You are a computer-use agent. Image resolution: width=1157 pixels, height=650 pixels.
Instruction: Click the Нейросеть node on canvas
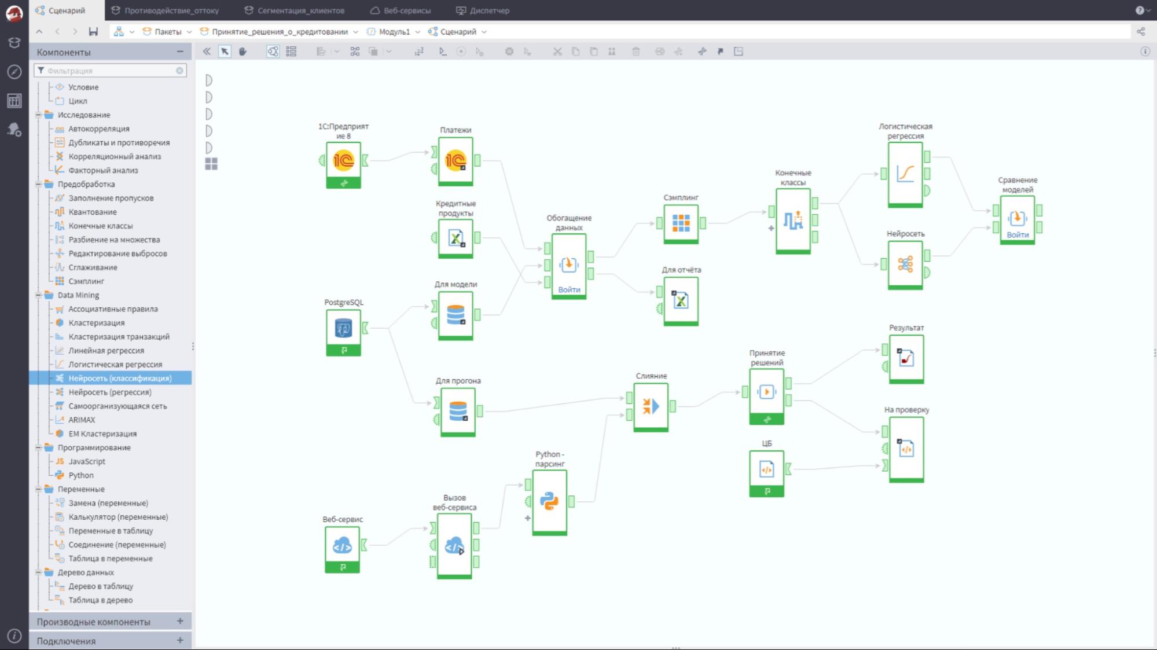[905, 265]
